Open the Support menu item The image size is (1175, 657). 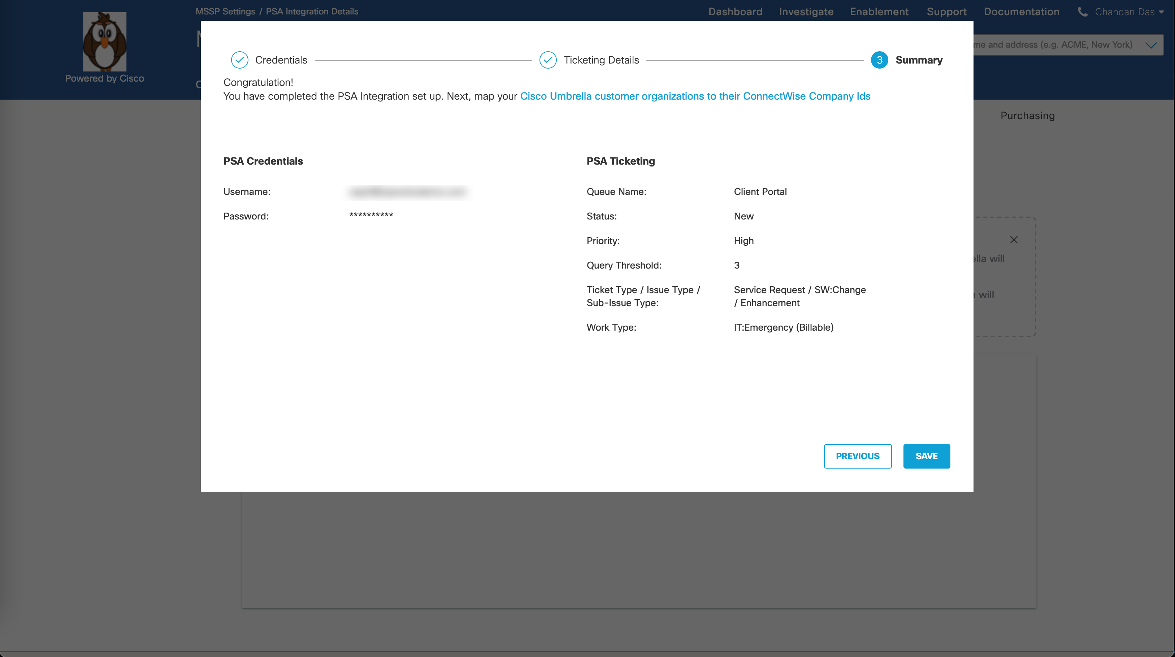point(946,12)
